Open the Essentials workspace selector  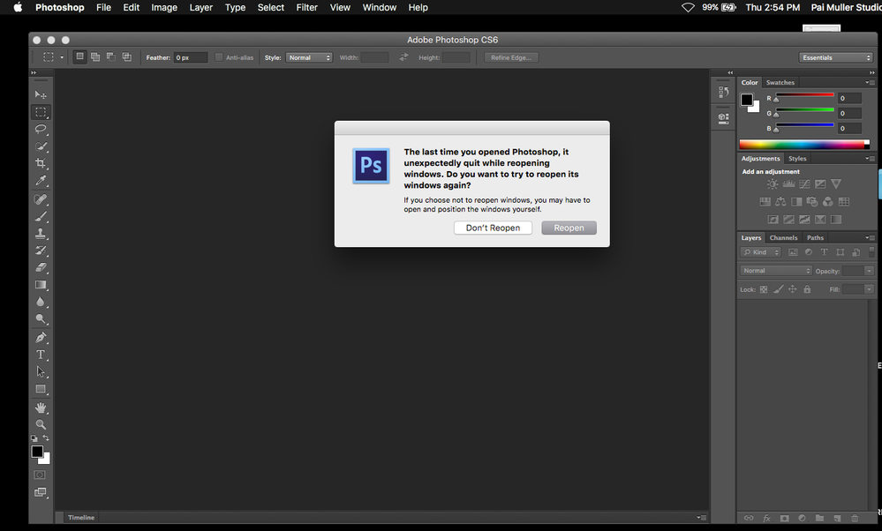[834, 56]
